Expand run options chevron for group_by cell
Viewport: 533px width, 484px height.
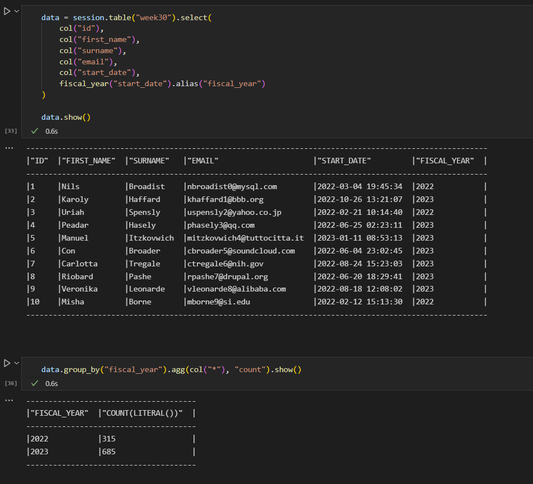pos(17,363)
